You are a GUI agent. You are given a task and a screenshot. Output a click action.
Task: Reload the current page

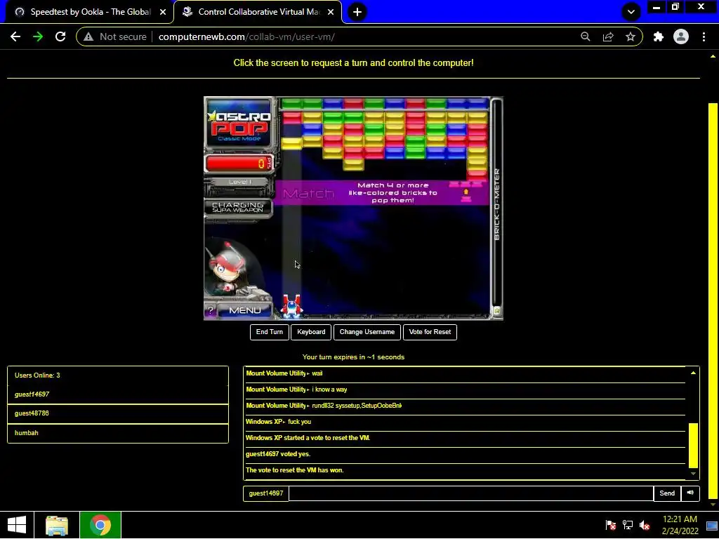60,36
